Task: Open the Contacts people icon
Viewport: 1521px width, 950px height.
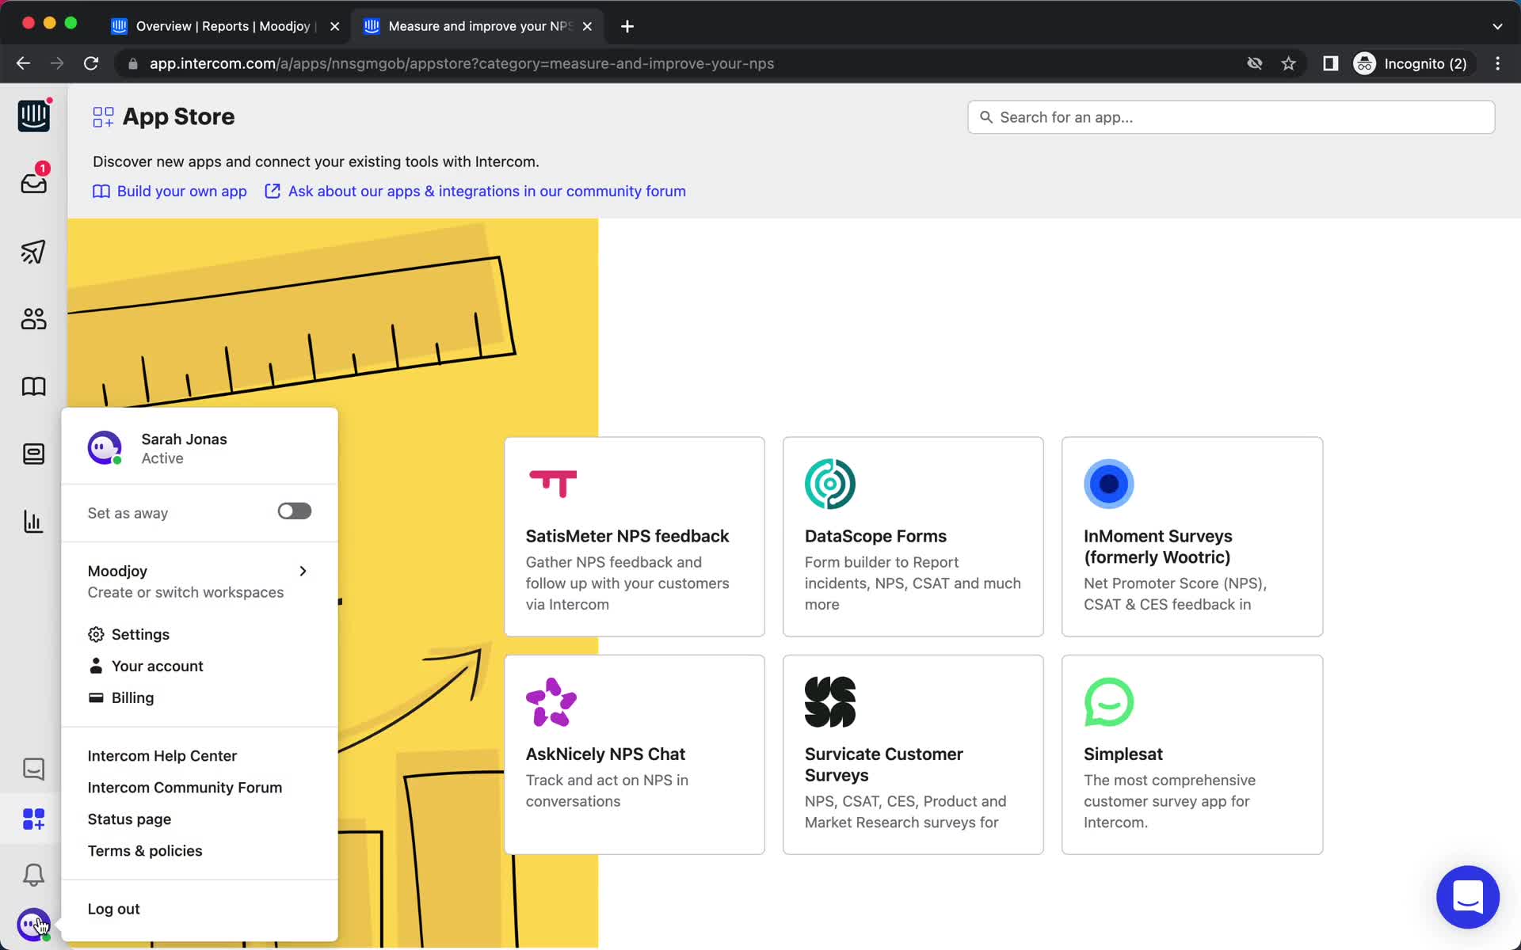Action: point(33,319)
